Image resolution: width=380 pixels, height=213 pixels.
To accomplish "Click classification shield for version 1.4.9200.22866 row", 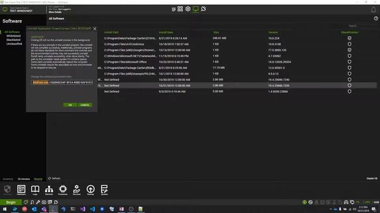I will [x=350, y=91].
